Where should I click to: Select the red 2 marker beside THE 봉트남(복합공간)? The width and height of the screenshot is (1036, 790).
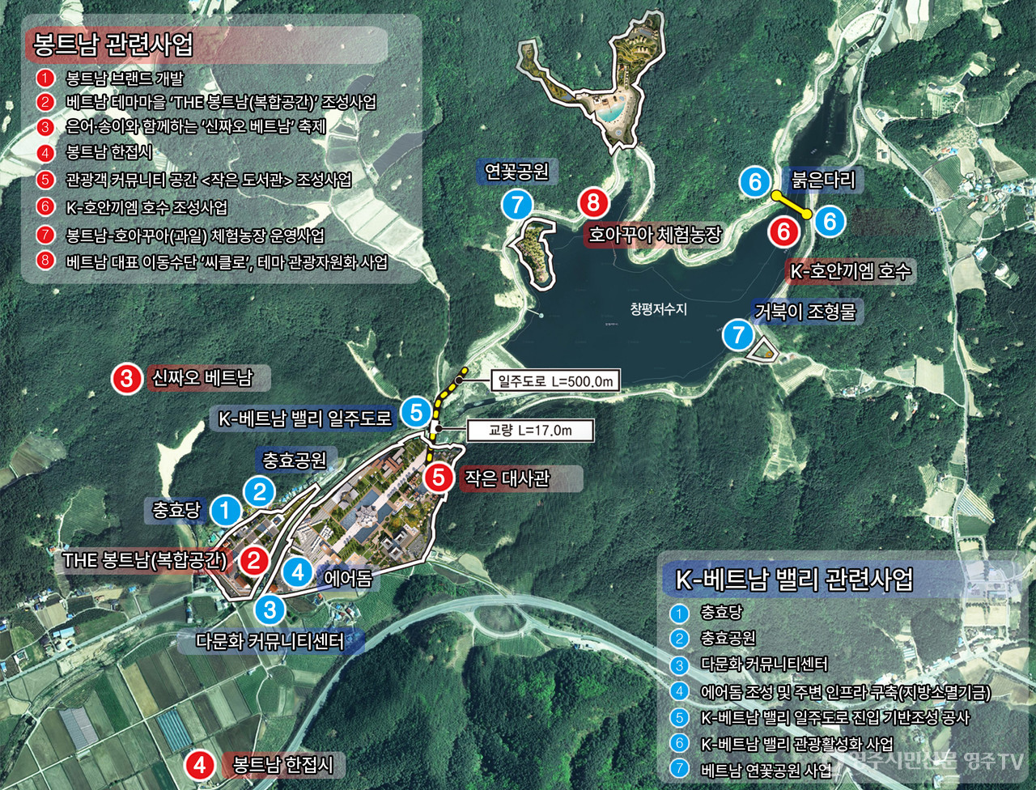(254, 560)
